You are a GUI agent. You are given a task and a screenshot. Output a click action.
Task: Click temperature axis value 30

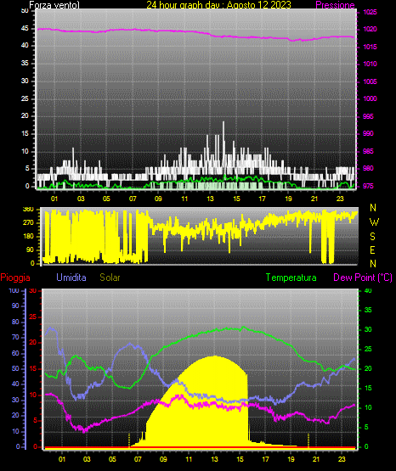(x=368, y=329)
